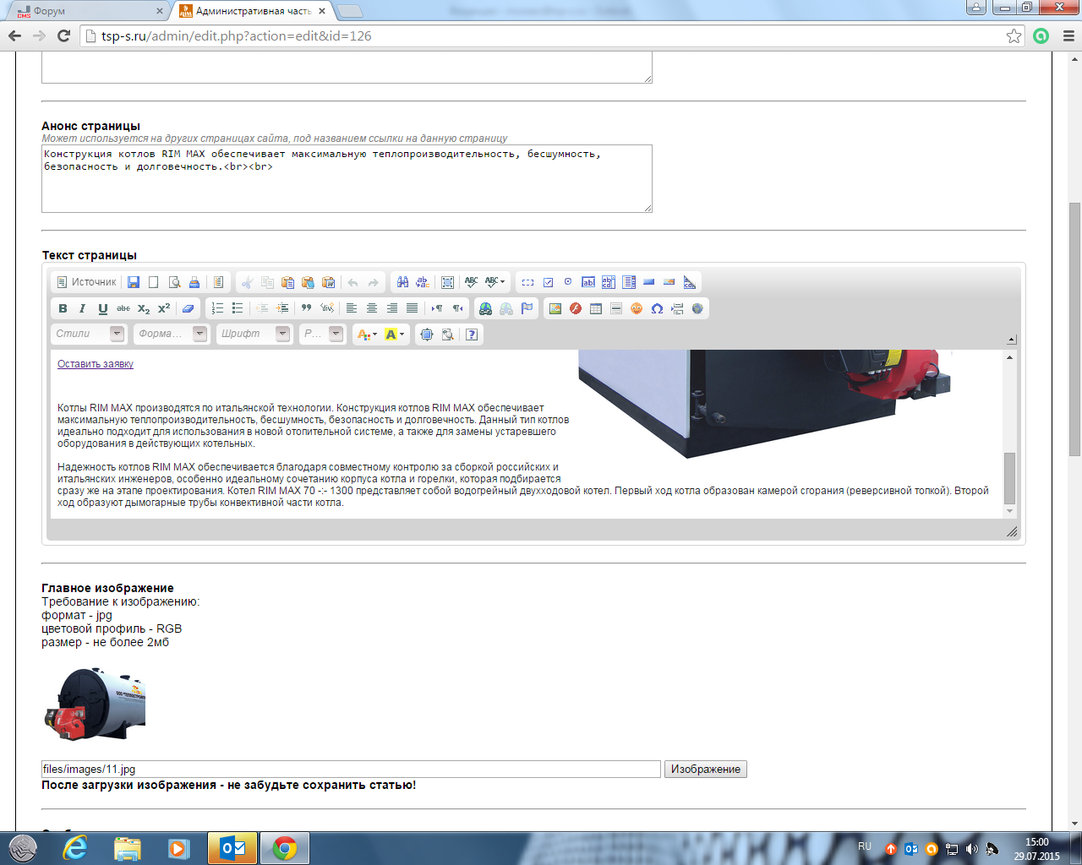Screen dimensions: 1082x865
Task: Open the Templates tool in the editor
Action: point(218,282)
